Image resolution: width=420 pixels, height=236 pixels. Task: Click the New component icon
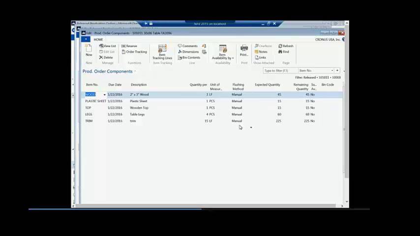pyautogui.click(x=89, y=50)
